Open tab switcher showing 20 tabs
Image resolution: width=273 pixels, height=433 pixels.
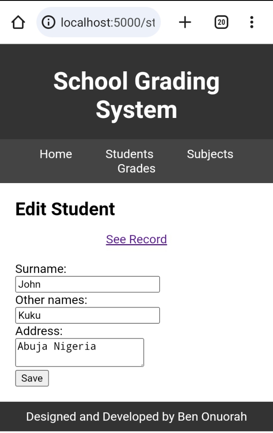pos(221,22)
